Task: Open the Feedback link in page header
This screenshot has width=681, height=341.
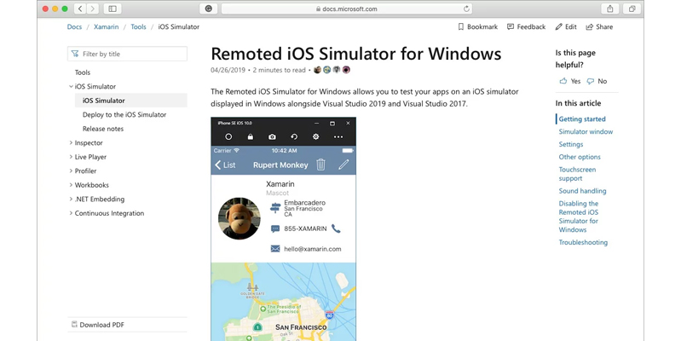Action: (x=526, y=27)
